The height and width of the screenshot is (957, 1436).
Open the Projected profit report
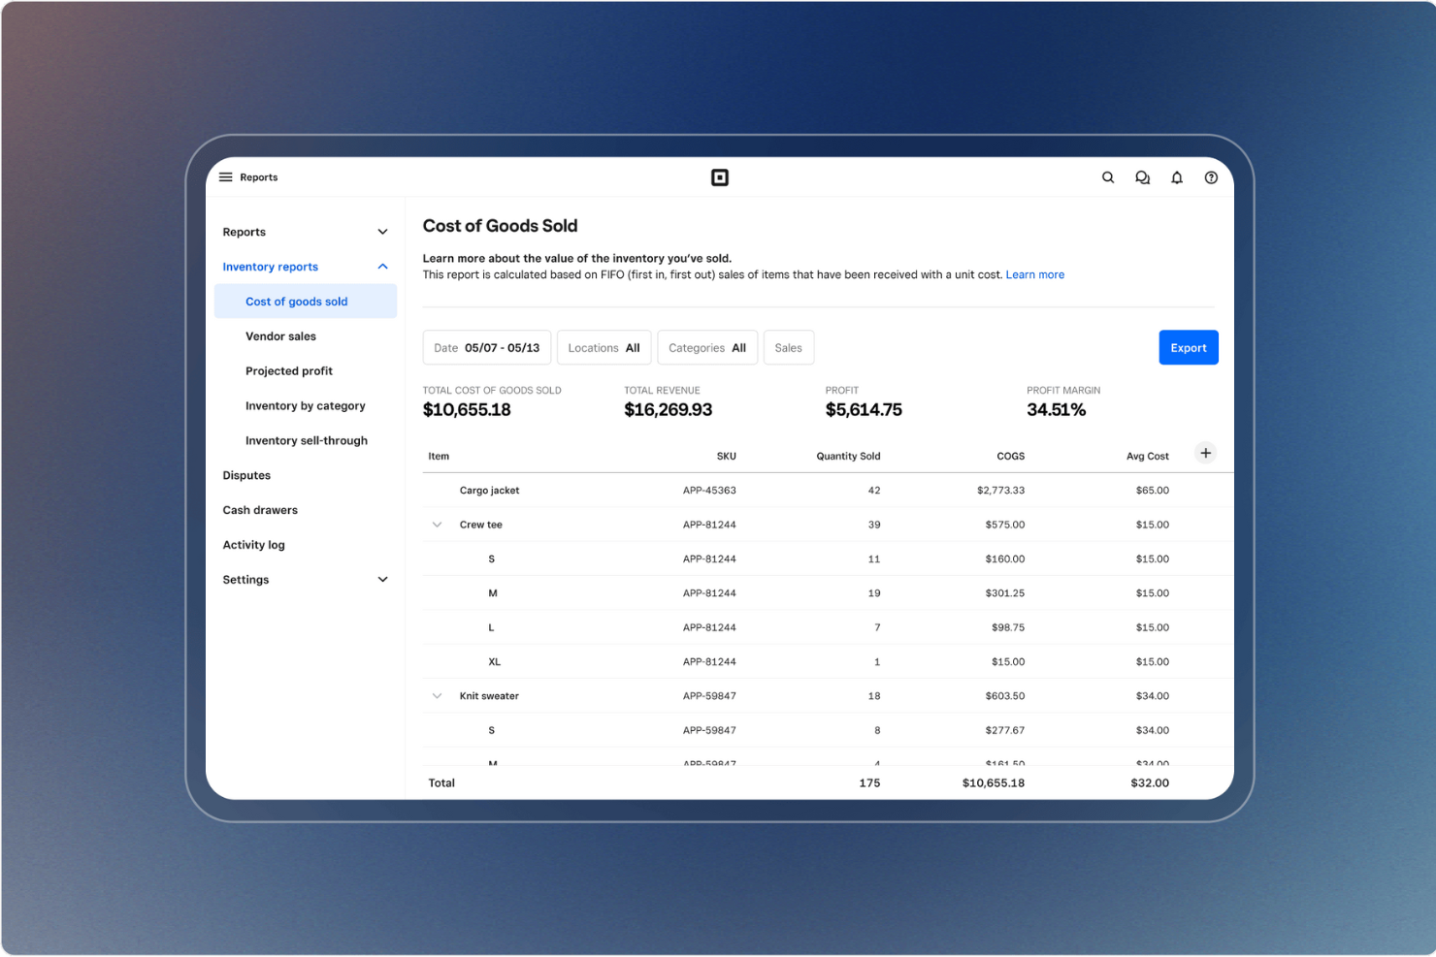coord(288,370)
